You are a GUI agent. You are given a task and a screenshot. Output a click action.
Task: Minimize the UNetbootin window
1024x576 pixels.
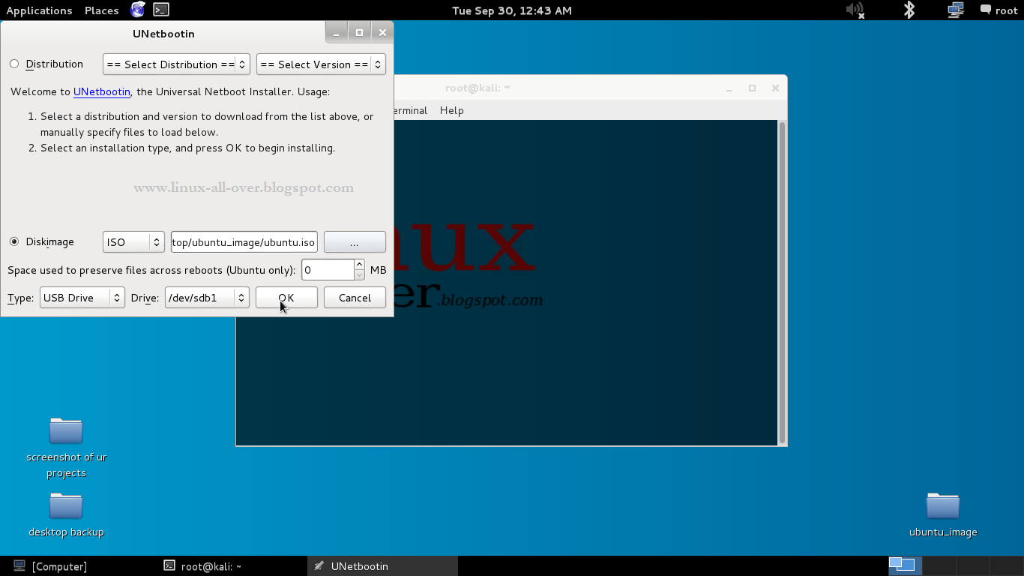[337, 33]
